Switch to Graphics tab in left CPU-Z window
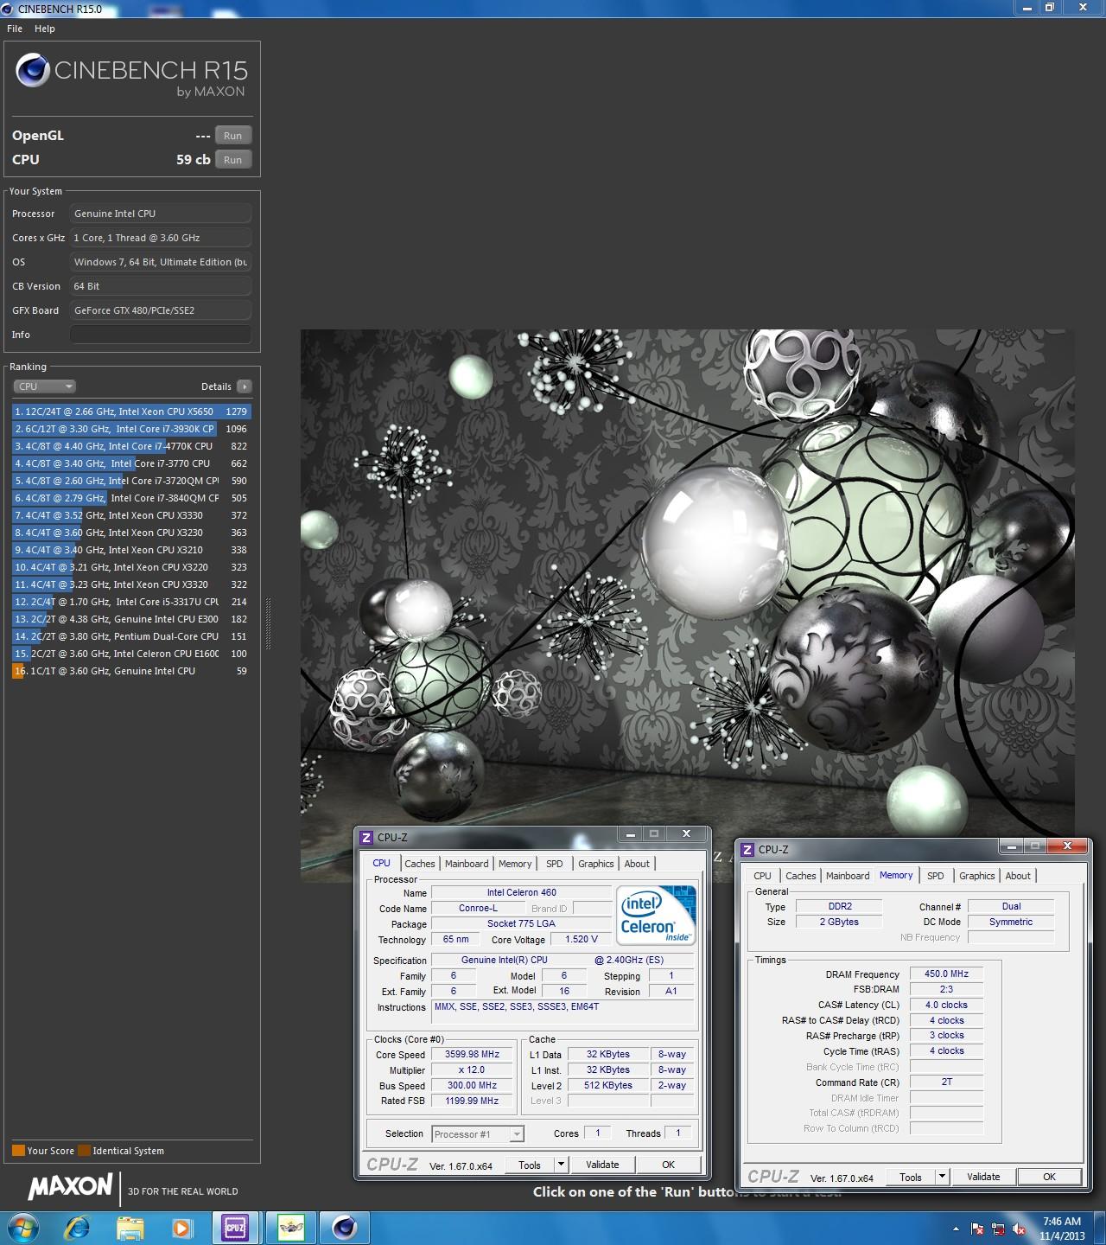Screen dimensions: 1106x1245 tap(596, 864)
